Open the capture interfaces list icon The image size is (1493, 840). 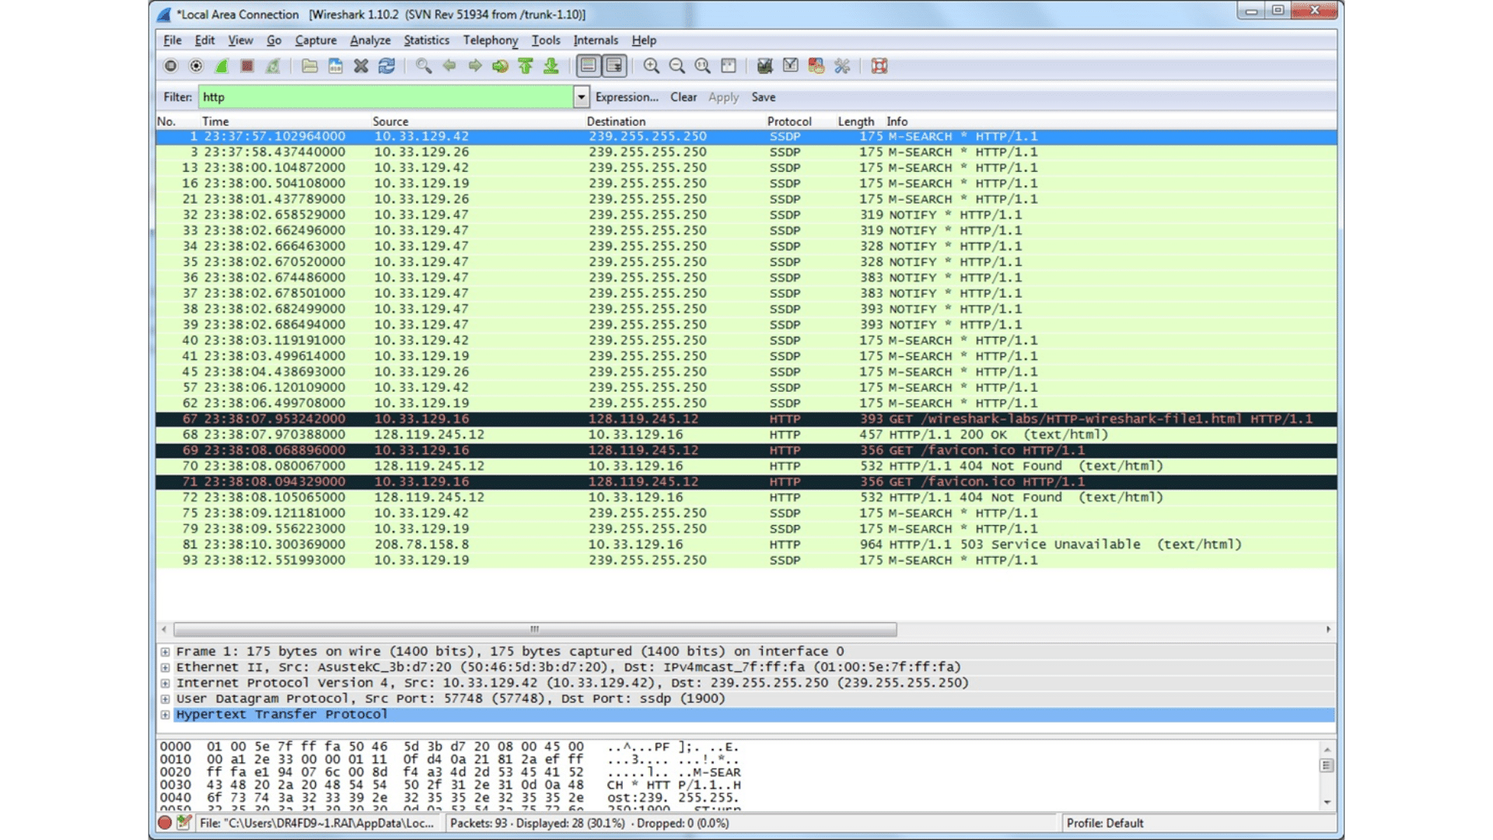point(170,66)
